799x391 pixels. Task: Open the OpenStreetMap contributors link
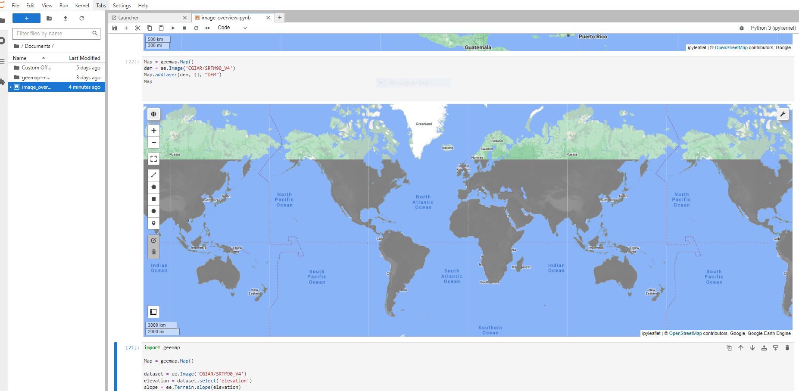click(x=685, y=333)
